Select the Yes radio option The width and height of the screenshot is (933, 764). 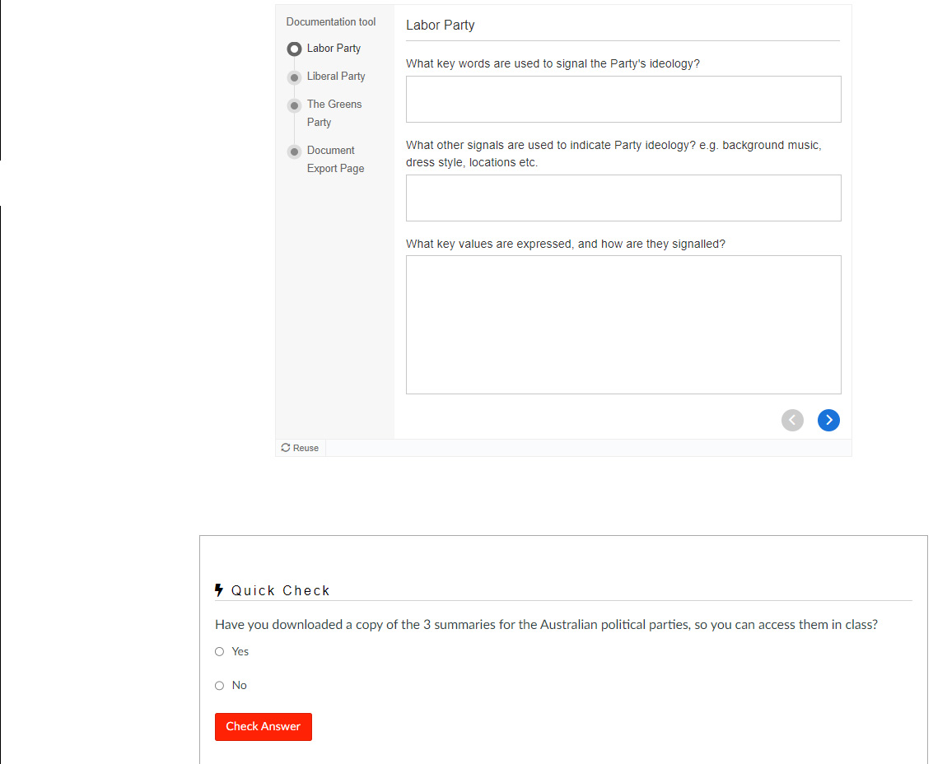pos(220,651)
